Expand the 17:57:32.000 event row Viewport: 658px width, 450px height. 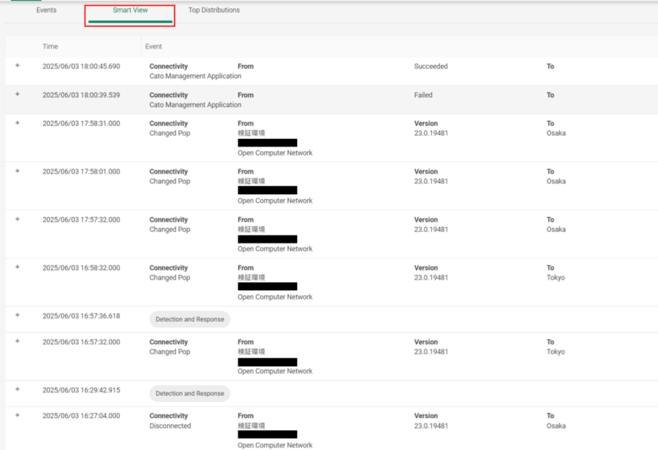[x=17, y=220]
